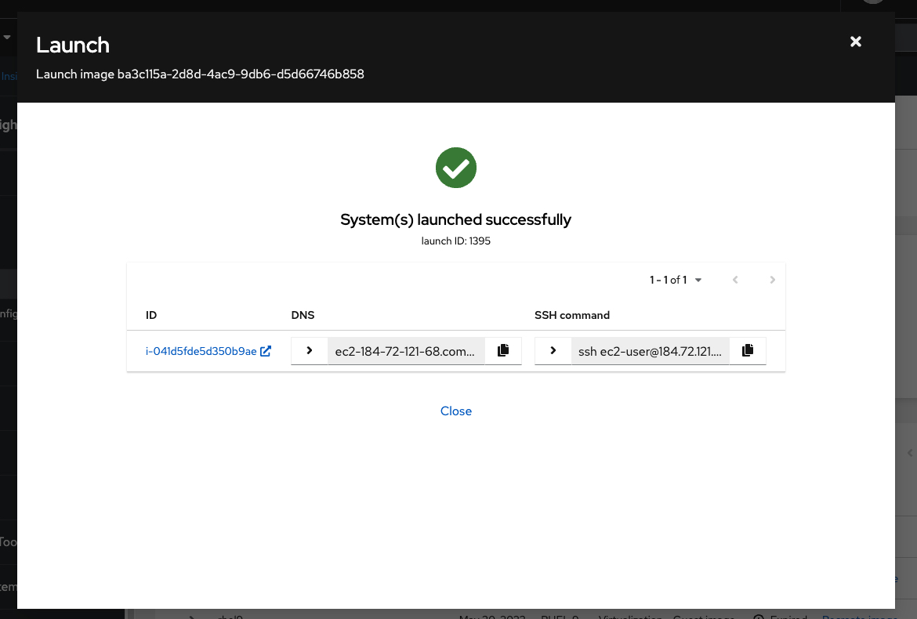Image resolution: width=917 pixels, height=619 pixels.
Task: Click the DNS column header
Action: coord(303,315)
